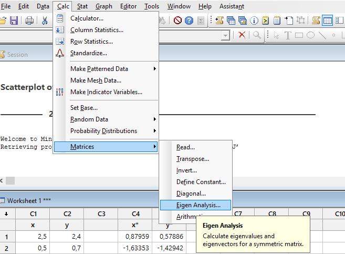The height and width of the screenshot is (254, 345).
Task: Click the stacked worksheets toolbar icon
Action: [231, 21]
